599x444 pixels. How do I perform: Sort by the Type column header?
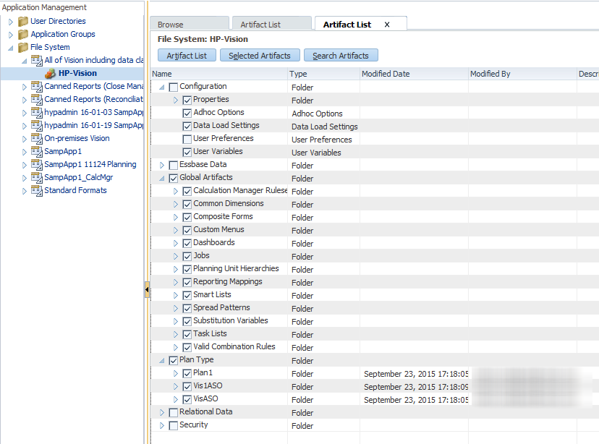(323, 74)
